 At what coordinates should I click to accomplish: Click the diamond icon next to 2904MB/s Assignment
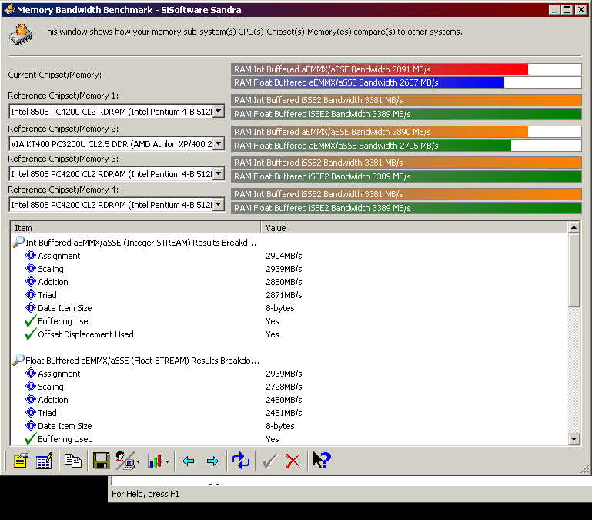31,256
